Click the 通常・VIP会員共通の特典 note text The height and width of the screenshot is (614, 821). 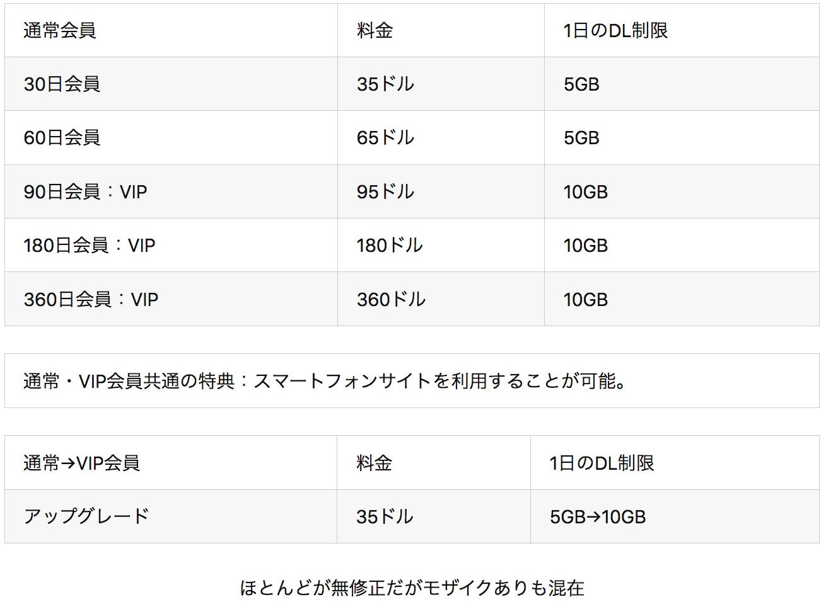[325, 381]
